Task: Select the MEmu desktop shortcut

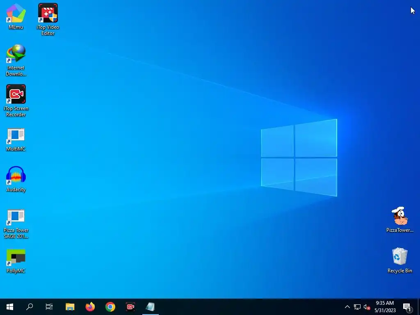Action: pos(16,16)
